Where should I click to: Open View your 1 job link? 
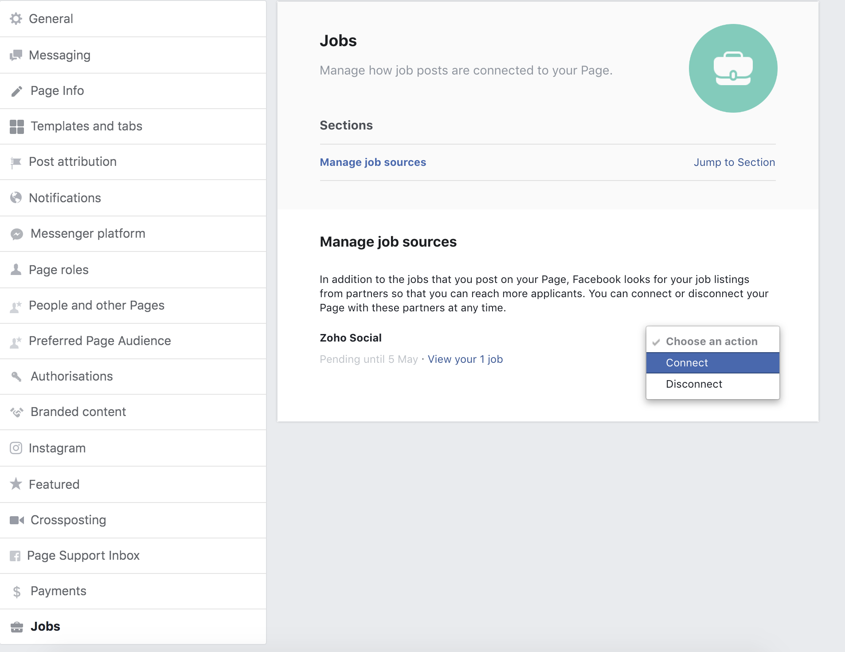pyautogui.click(x=465, y=359)
